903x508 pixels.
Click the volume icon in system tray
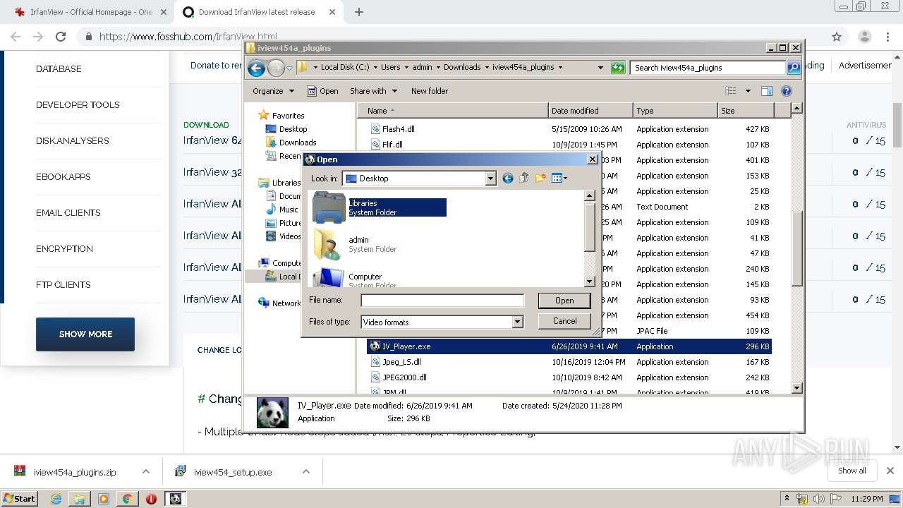click(x=819, y=499)
